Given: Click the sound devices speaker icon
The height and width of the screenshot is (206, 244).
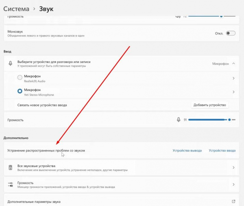Looking at the screenshot, I should (11, 167).
